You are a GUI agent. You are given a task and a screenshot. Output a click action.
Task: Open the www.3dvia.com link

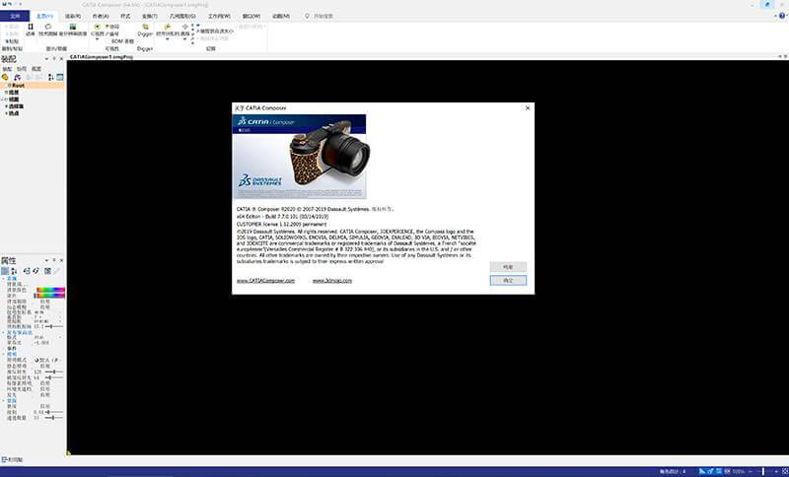(331, 281)
